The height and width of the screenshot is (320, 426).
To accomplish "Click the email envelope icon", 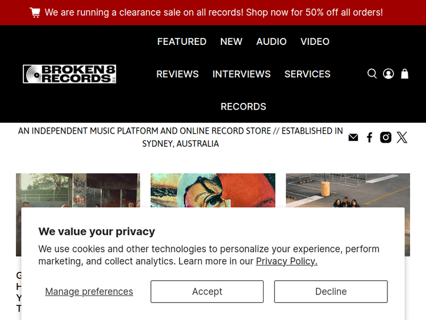I will pos(353,138).
